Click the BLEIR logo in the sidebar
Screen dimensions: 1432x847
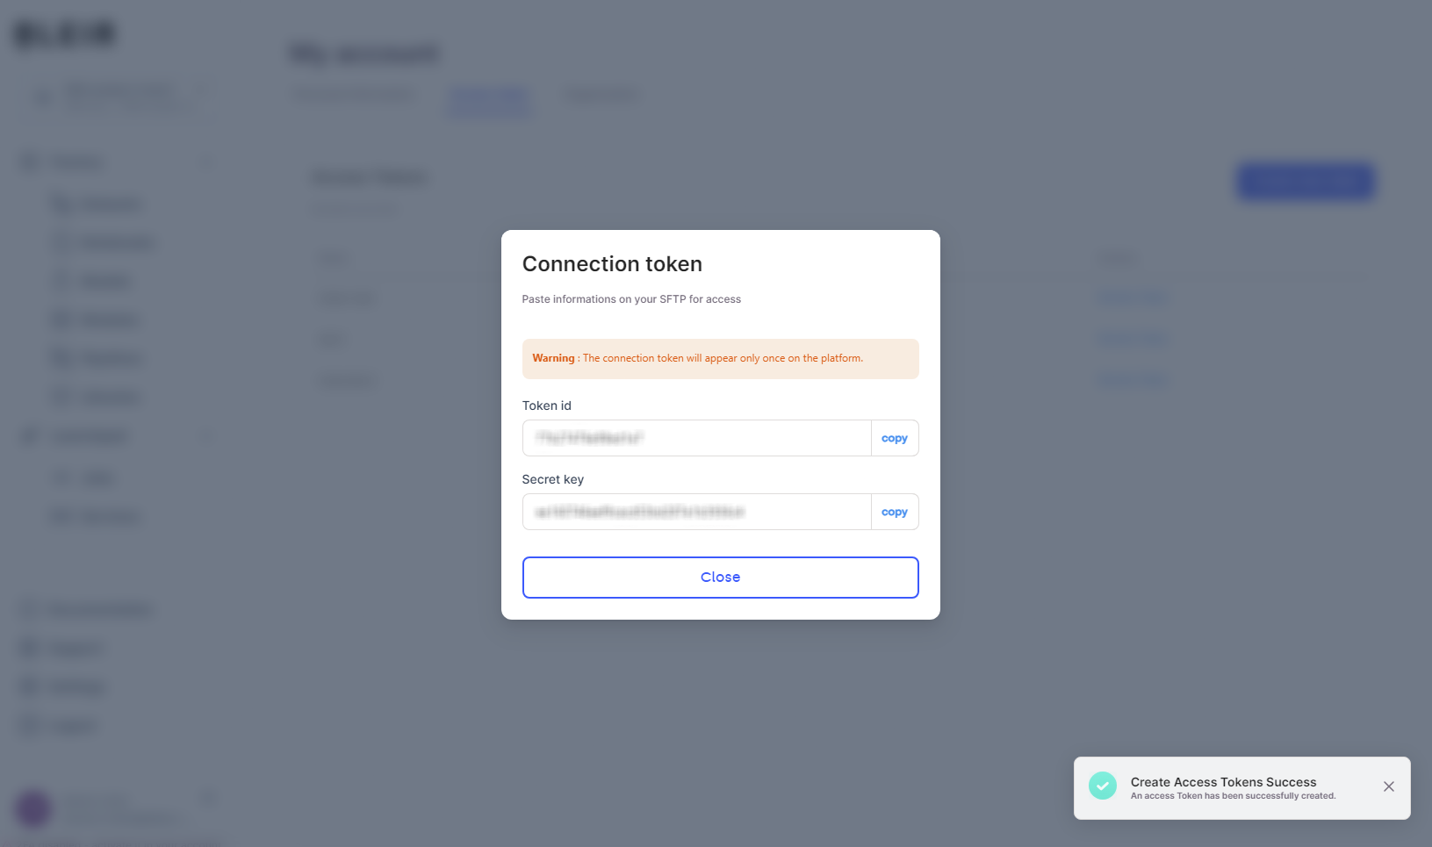coord(64,33)
